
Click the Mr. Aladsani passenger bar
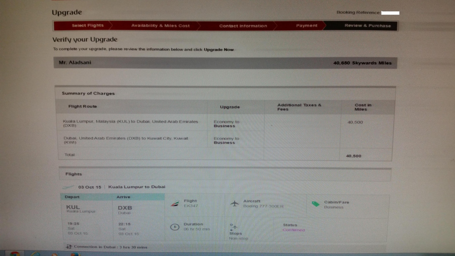pos(225,63)
